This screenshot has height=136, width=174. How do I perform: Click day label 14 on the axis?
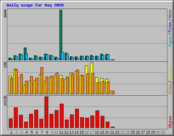point(76,132)
